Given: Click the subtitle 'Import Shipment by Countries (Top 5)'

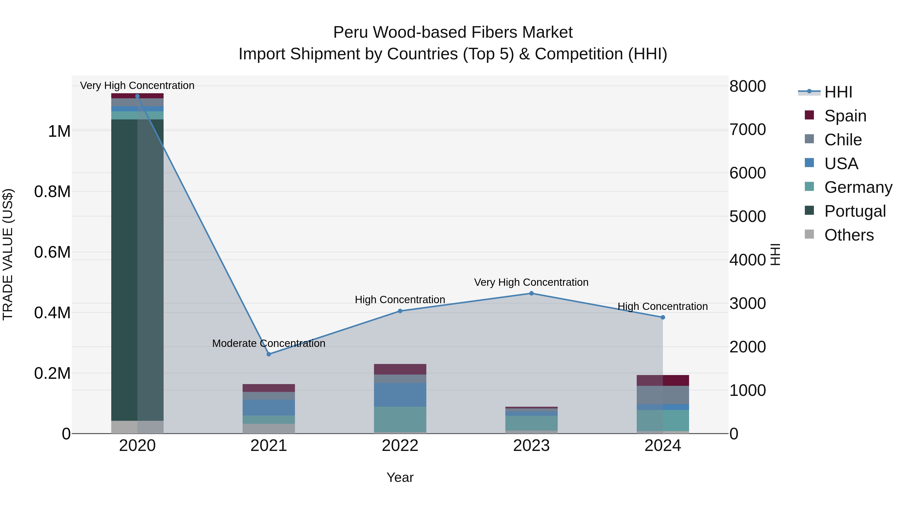Looking at the screenshot, I should coord(376,54).
